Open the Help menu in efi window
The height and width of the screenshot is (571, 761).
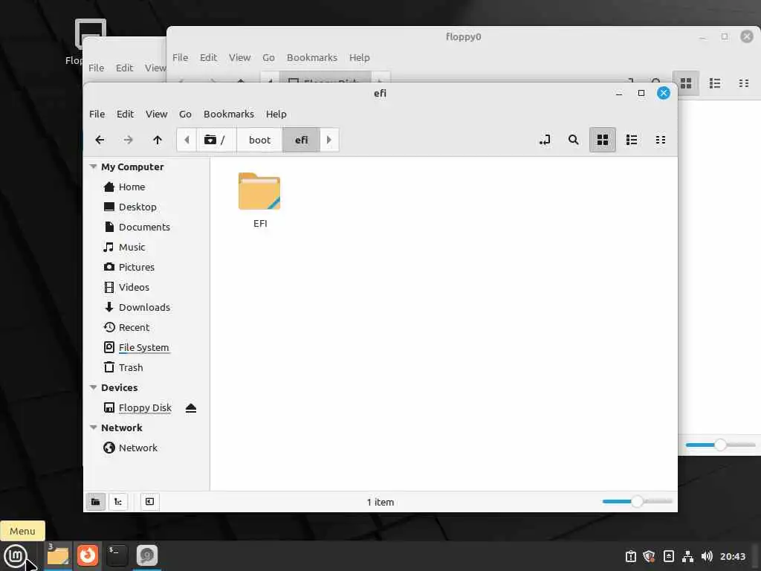pos(276,114)
